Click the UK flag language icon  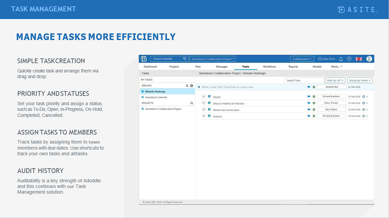point(359,59)
